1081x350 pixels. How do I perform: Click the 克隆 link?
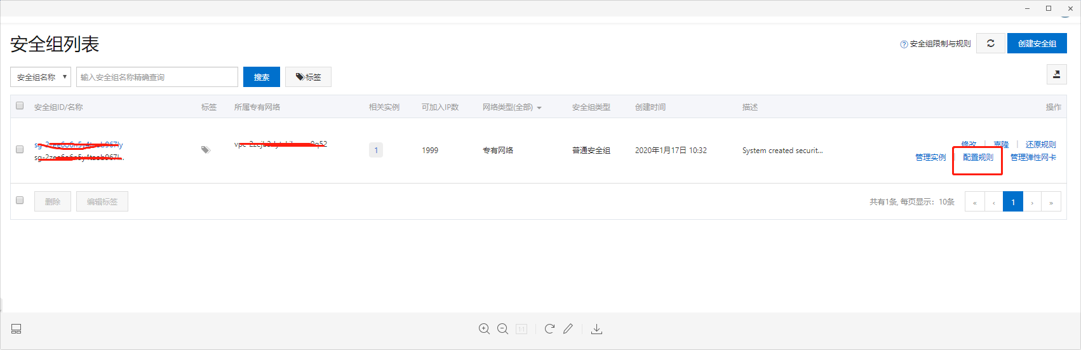pyautogui.click(x=1001, y=145)
